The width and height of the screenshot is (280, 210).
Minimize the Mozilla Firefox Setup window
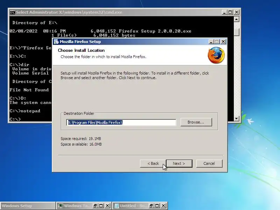point(211,42)
